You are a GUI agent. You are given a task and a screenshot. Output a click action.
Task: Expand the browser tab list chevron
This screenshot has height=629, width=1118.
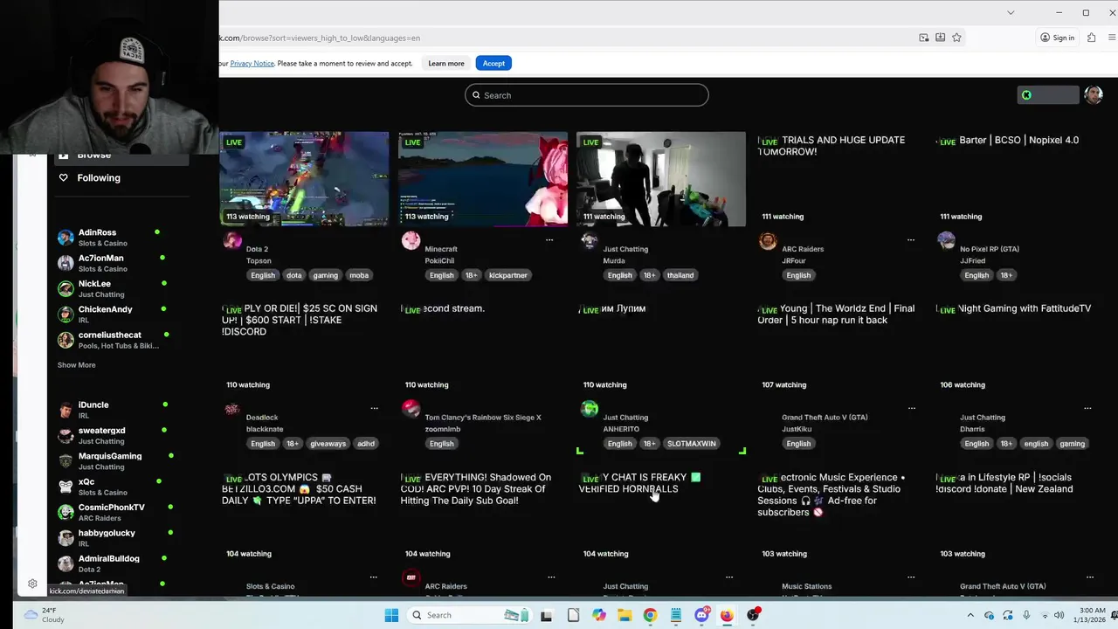[1011, 12]
